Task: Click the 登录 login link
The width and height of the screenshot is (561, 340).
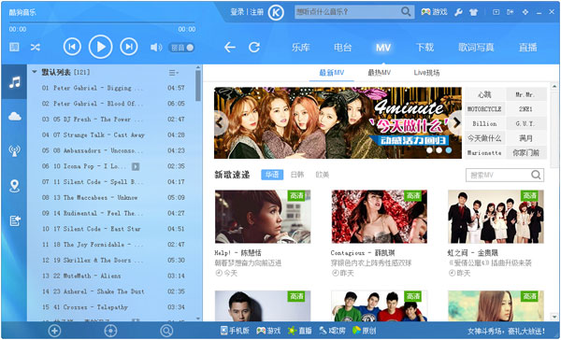Action: 237,12
